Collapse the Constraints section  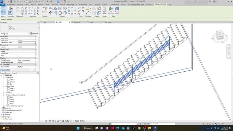coord(36,36)
